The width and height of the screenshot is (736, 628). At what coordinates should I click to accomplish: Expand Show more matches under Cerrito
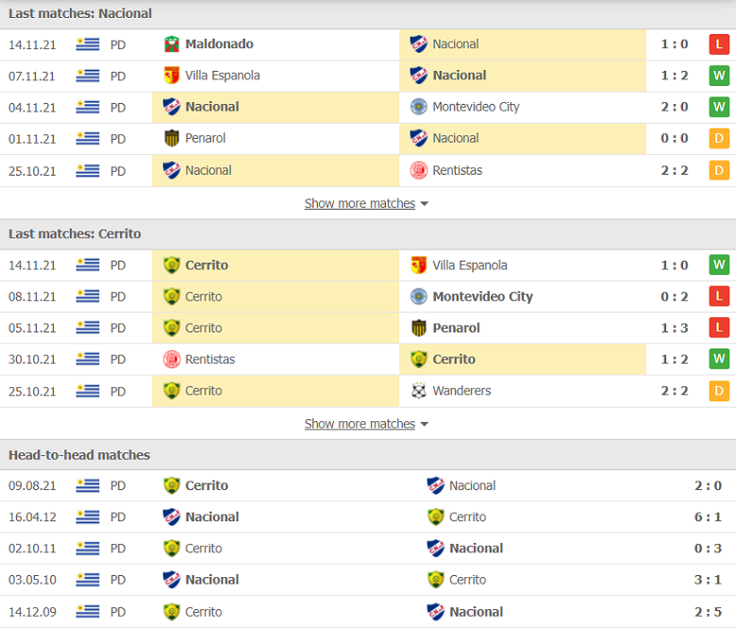(360, 424)
